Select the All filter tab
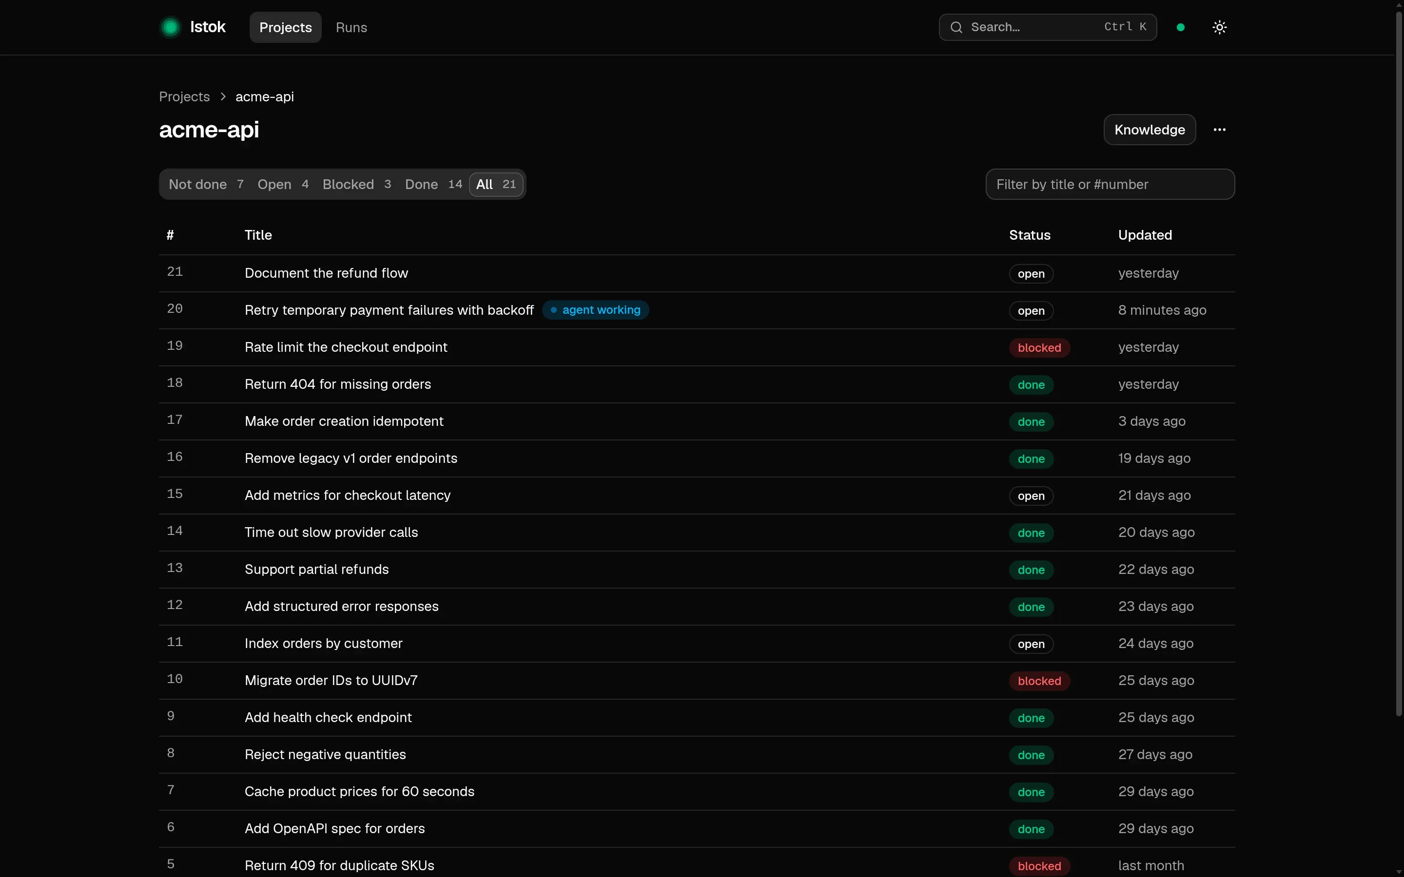 pyautogui.click(x=496, y=184)
